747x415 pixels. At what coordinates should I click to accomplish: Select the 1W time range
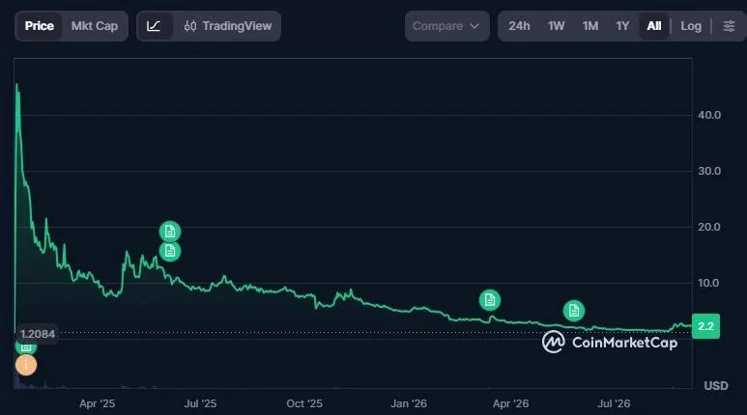pyautogui.click(x=556, y=26)
